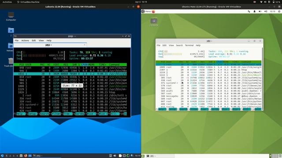Open the sound indicator in MATE panel
This screenshot has height=158, width=282.
(266, 11)
